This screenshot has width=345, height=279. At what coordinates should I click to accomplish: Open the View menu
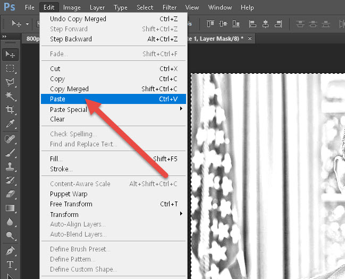tap(192, 7)
